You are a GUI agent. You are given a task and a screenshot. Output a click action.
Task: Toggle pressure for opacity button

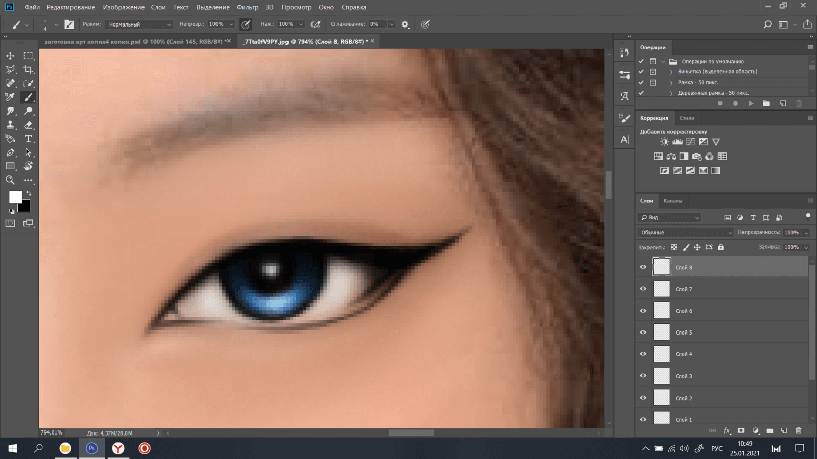click(x=246, y=24)
